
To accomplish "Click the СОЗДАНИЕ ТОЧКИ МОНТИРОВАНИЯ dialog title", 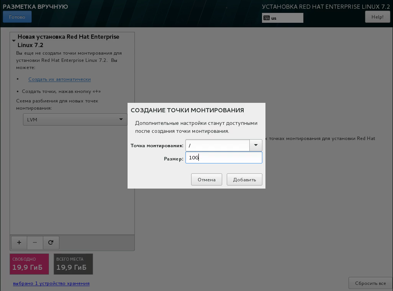I will 187,110.
